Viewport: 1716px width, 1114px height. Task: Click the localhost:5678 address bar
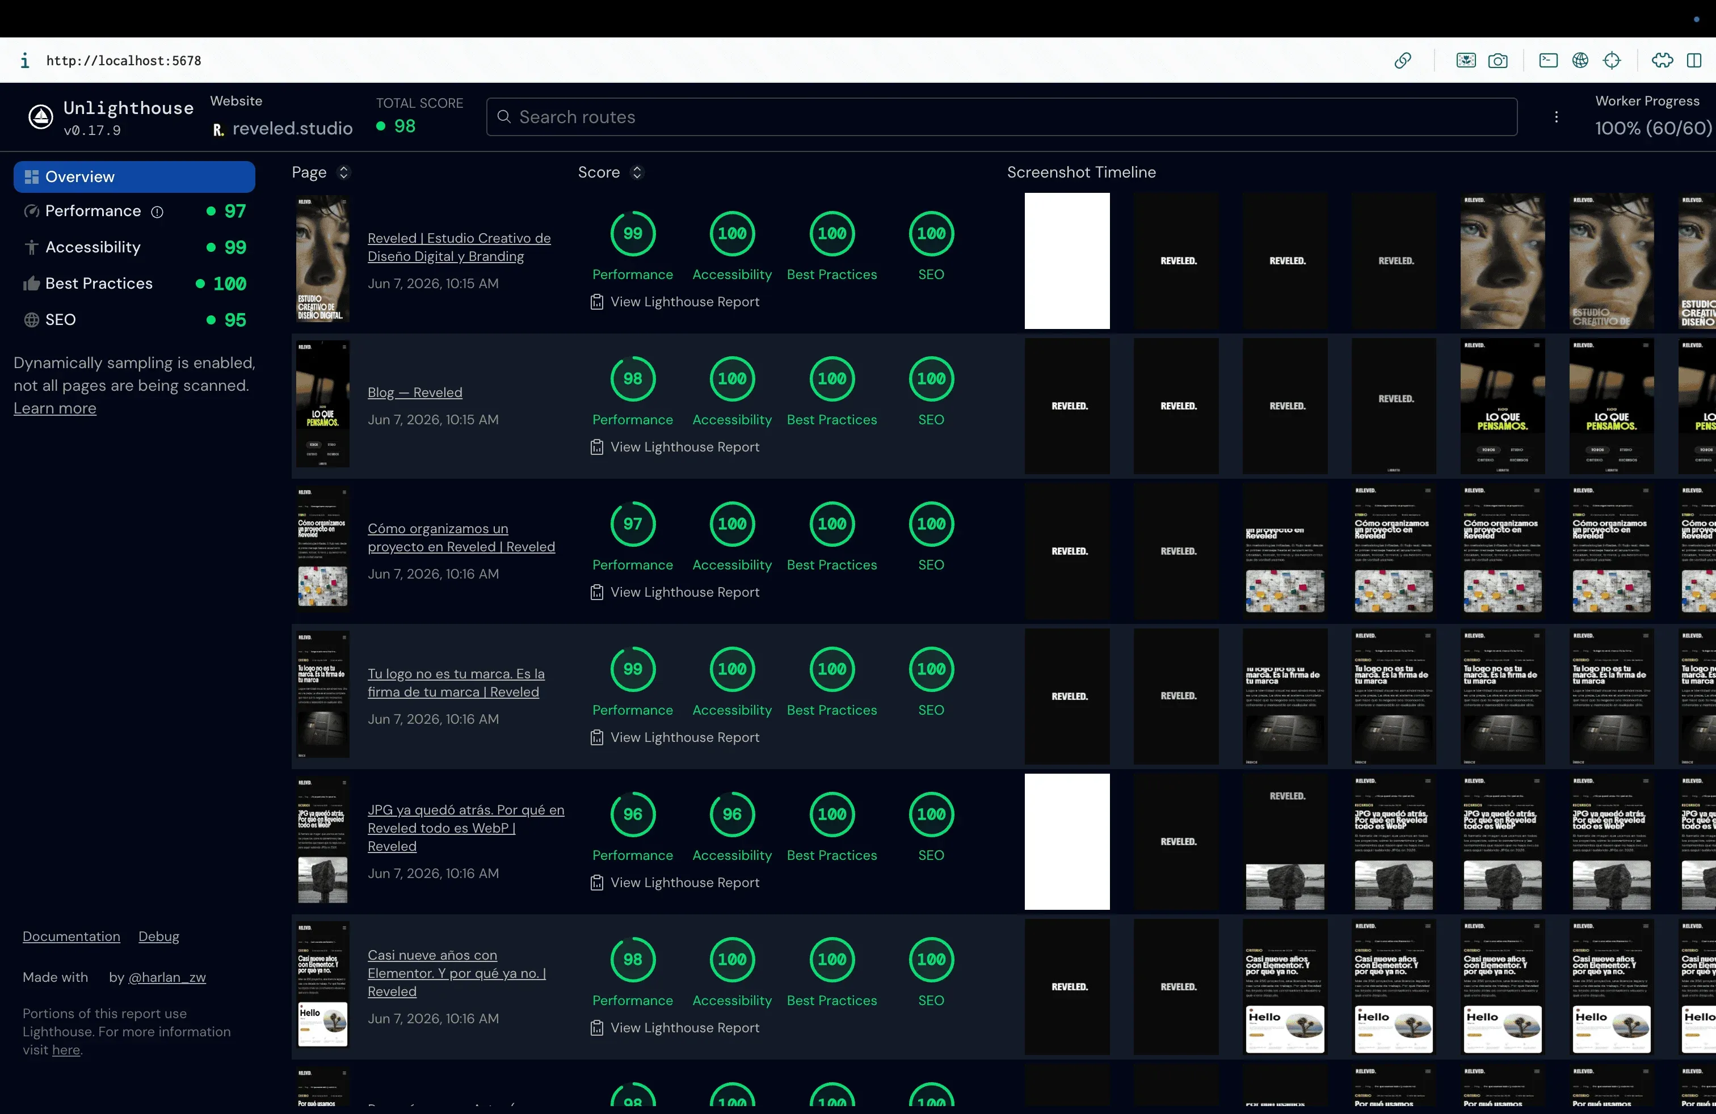(124, 61)
